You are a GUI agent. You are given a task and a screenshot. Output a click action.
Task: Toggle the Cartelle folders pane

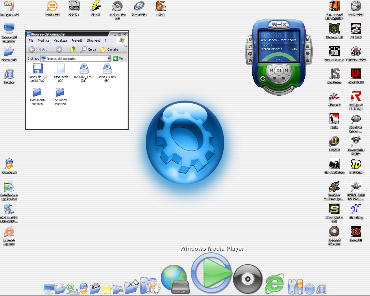point(109,49)
